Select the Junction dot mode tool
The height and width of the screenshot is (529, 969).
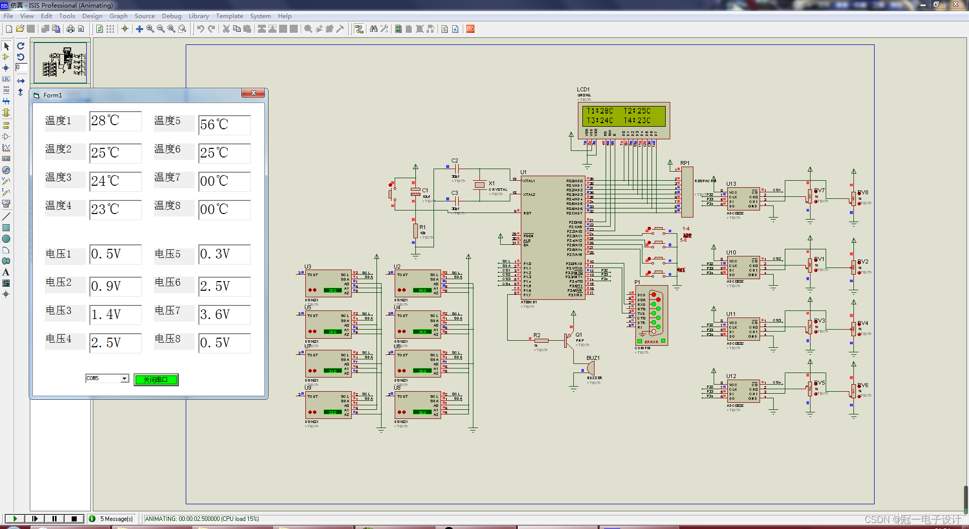[x=6, y=68]
